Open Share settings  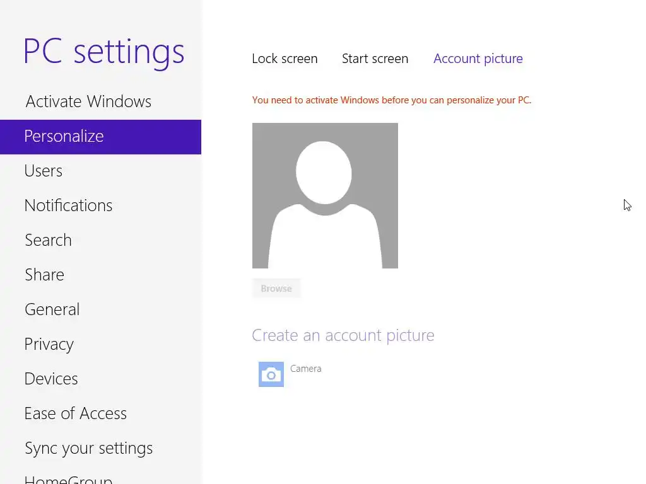click(44, 275)
